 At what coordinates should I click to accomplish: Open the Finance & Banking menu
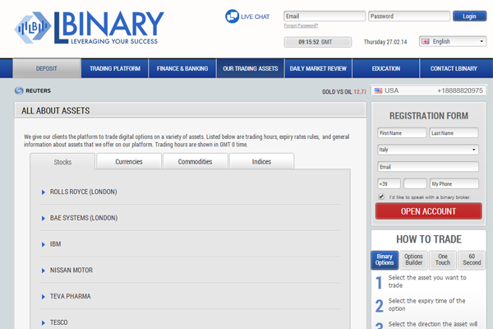pyautogui.click(x=182, y=68)
